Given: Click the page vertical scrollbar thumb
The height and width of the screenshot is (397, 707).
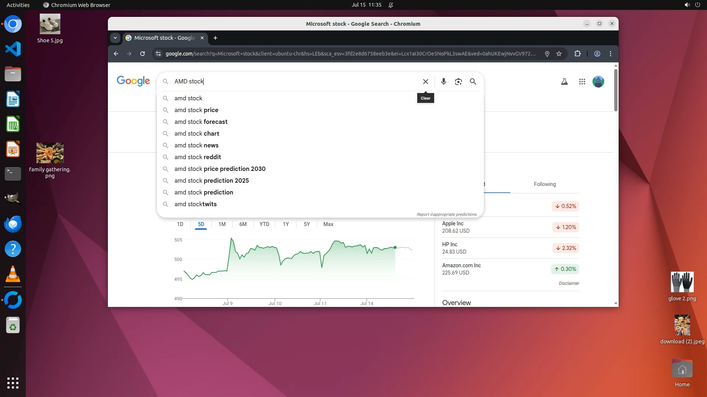Looking at the screenshot, I should (x=615, y=90).
